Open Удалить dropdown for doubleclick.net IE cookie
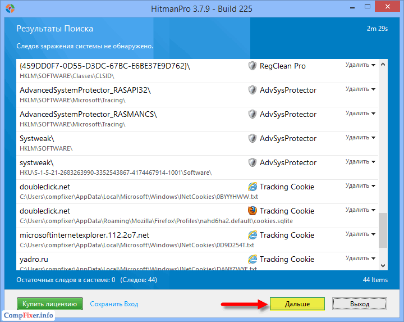The width and height of the screenshot is (404, 322). pyautogui.click(x=360, y=186)
